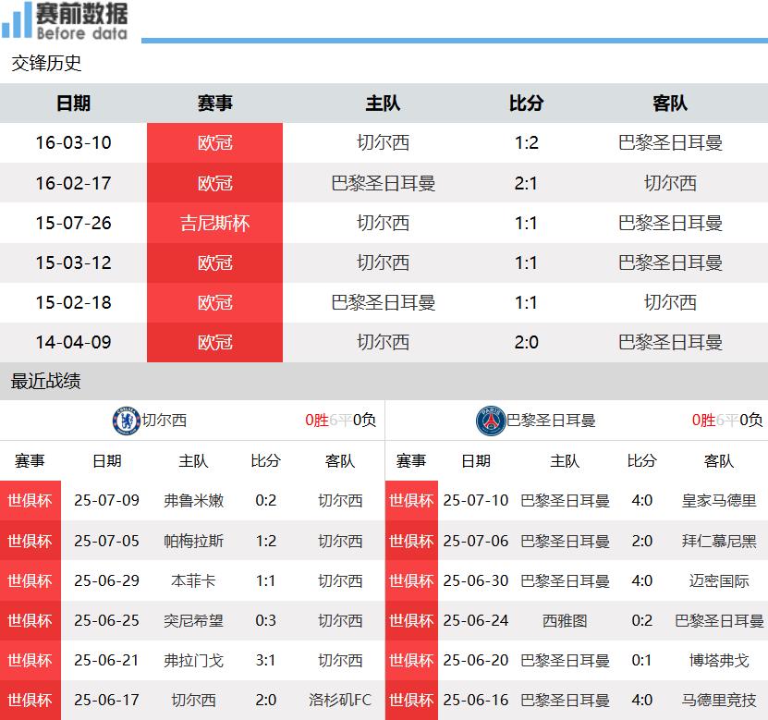Click the 25-06-30 date cell

pyautogui.click(x=476, y=580)
